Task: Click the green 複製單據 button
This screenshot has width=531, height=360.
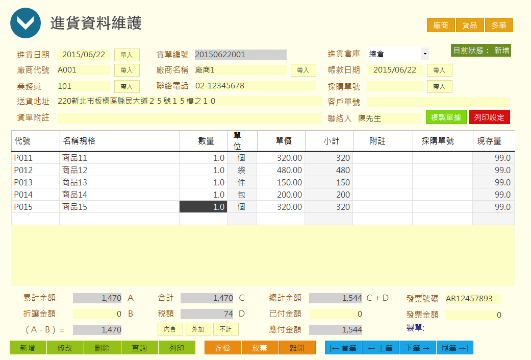Action: 446,117
